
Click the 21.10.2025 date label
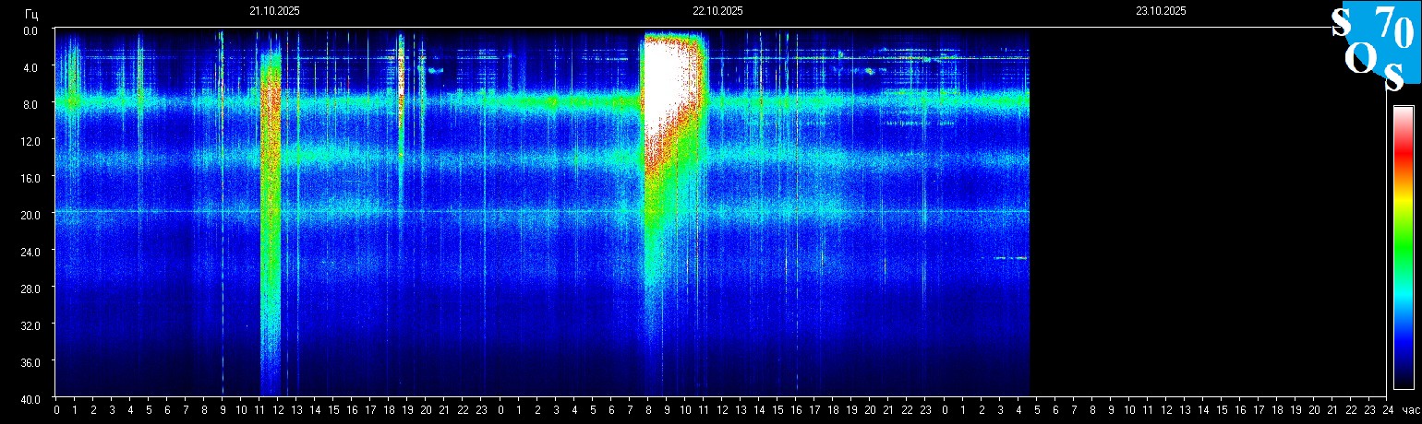click(x=274, y=11)
